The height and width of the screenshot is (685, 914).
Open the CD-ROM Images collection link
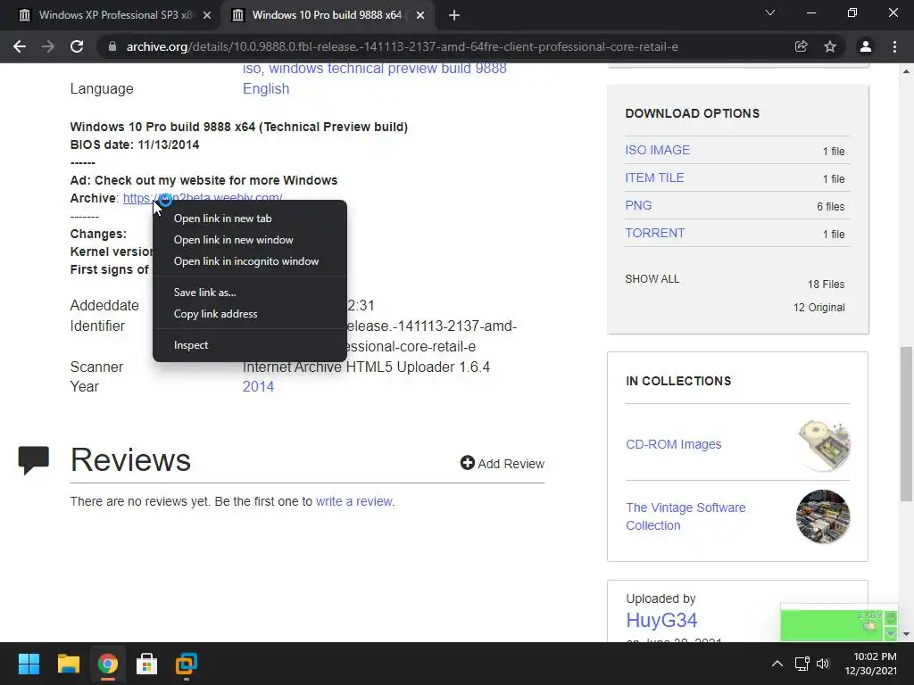tap(673, 444)
